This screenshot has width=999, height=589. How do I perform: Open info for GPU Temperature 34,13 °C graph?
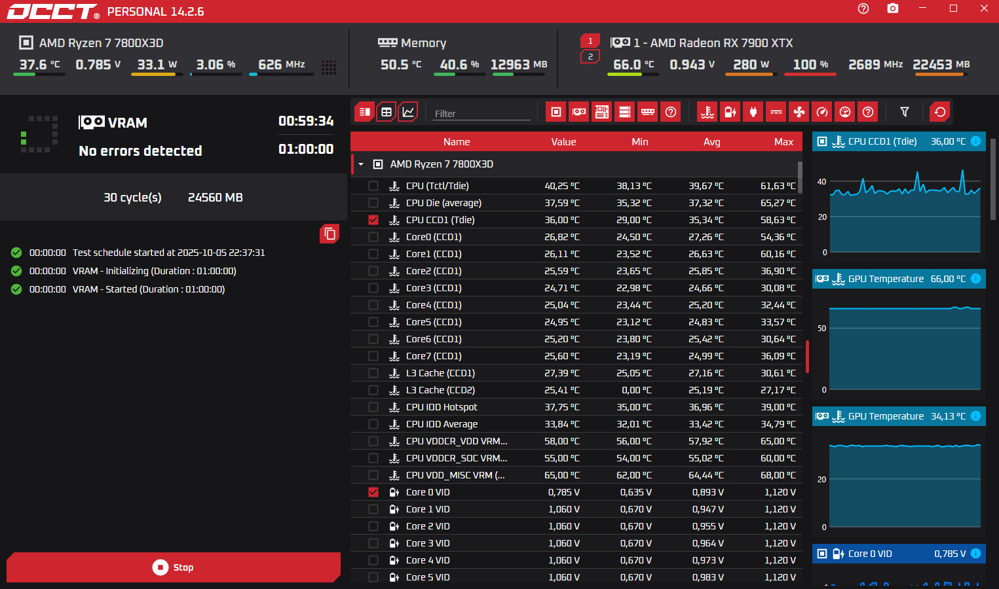point(975,416)
